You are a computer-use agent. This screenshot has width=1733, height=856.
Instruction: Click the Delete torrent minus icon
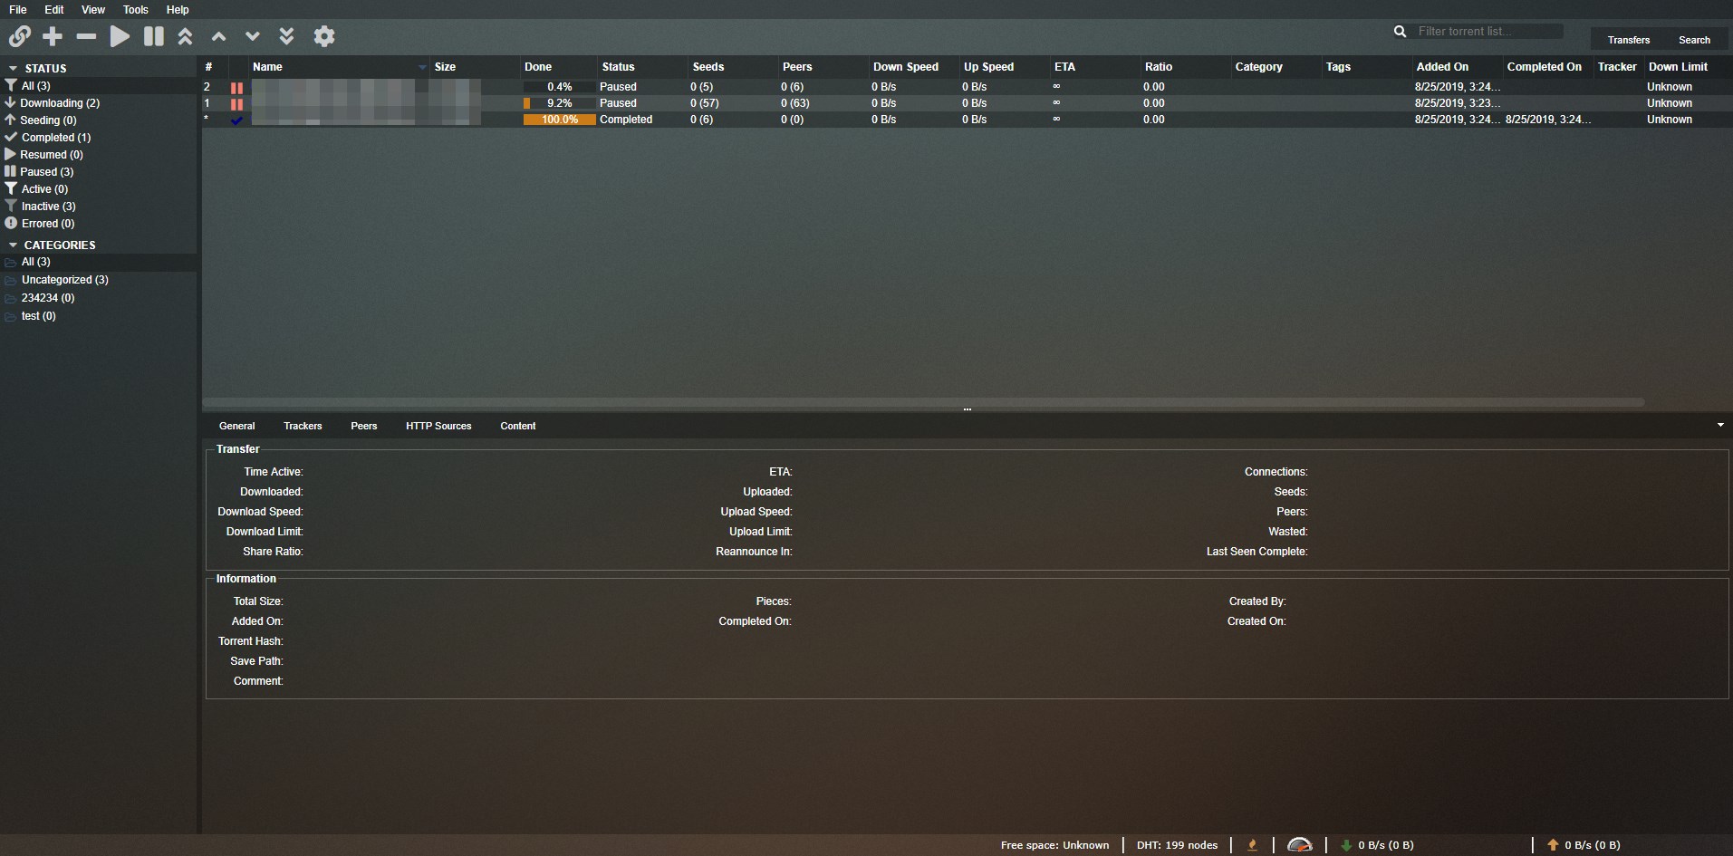click(86, 36)
